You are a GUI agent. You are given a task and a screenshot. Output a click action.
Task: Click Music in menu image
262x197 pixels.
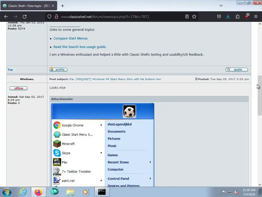click(x=112, y=146)
